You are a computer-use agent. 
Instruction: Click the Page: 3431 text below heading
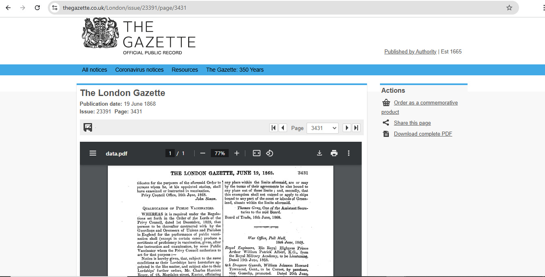coord(128,111)
